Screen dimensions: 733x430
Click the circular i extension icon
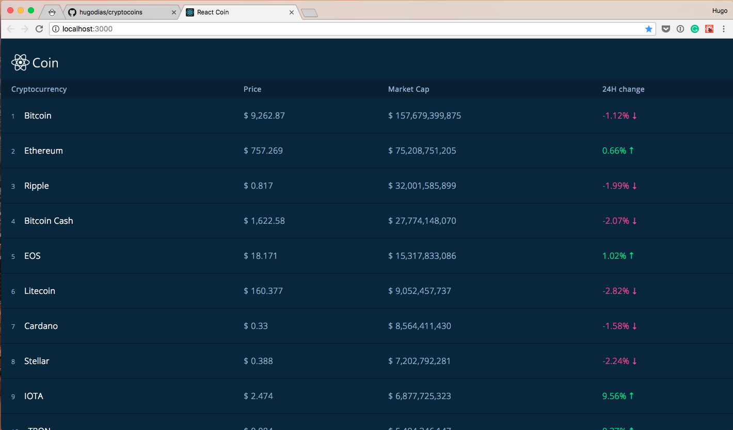(x=680, y=29)
